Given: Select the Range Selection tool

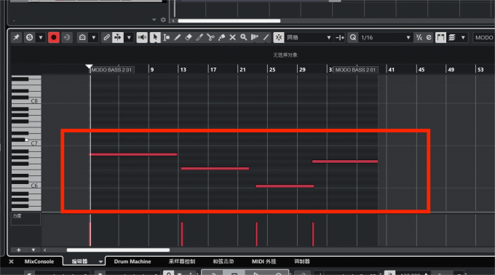Looking at the screenshot, I should click(x=167, y=38).
